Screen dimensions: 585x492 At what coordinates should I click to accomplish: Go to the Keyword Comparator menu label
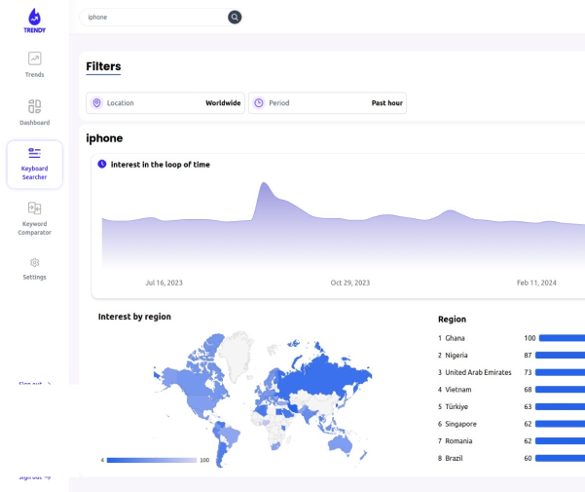click(35, 228)
